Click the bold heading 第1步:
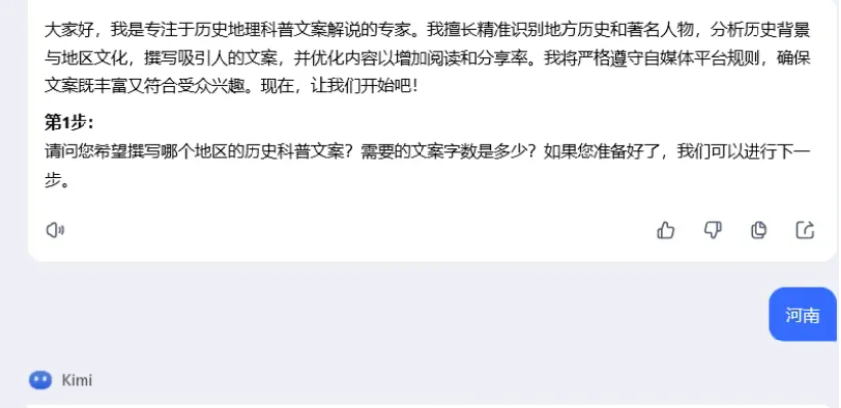This screenshot has height=408, width=841. tap(69, 123)
